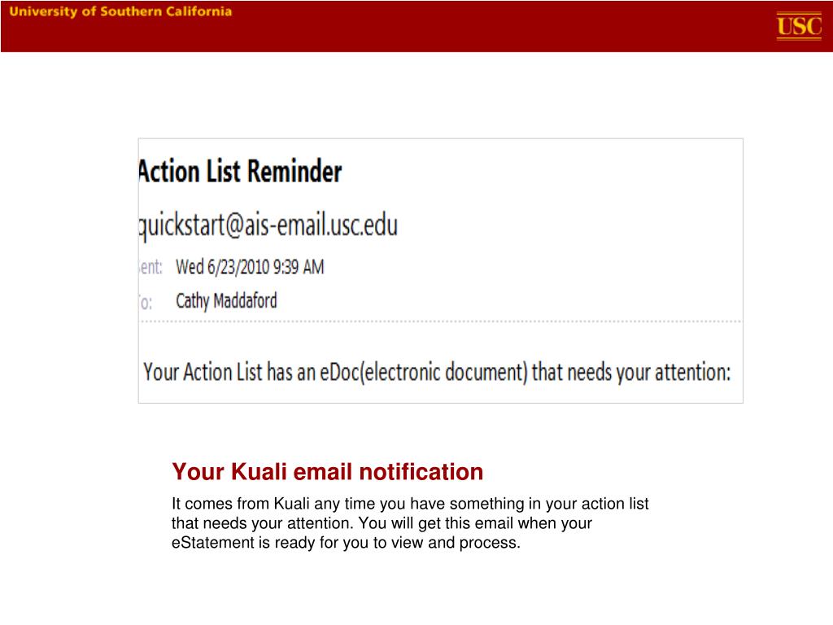The width and height of the screenshot is (833, 625).
Task: Click the 'Your Kuali email notification' heading
Action: point(327,471)
